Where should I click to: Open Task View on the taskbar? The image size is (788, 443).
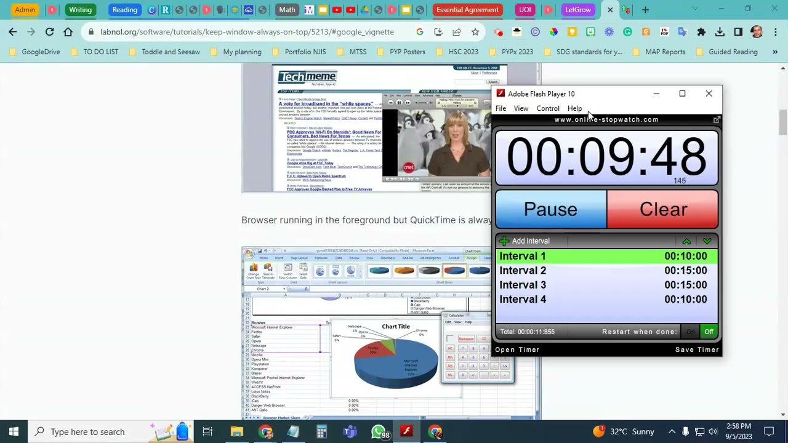207,431
